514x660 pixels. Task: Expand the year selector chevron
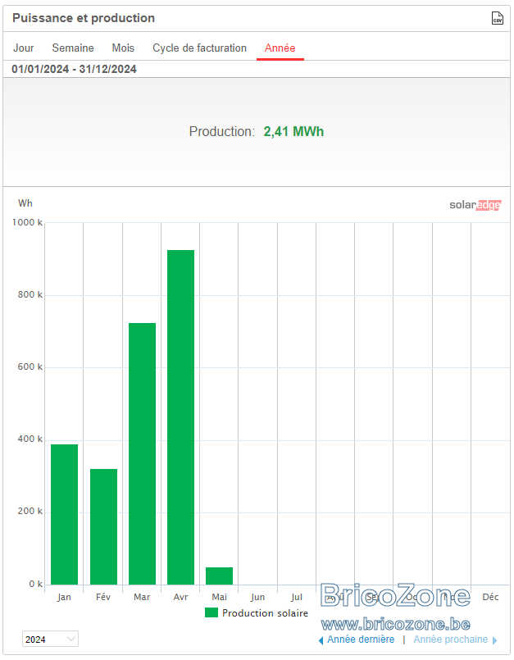pos(71,639)
